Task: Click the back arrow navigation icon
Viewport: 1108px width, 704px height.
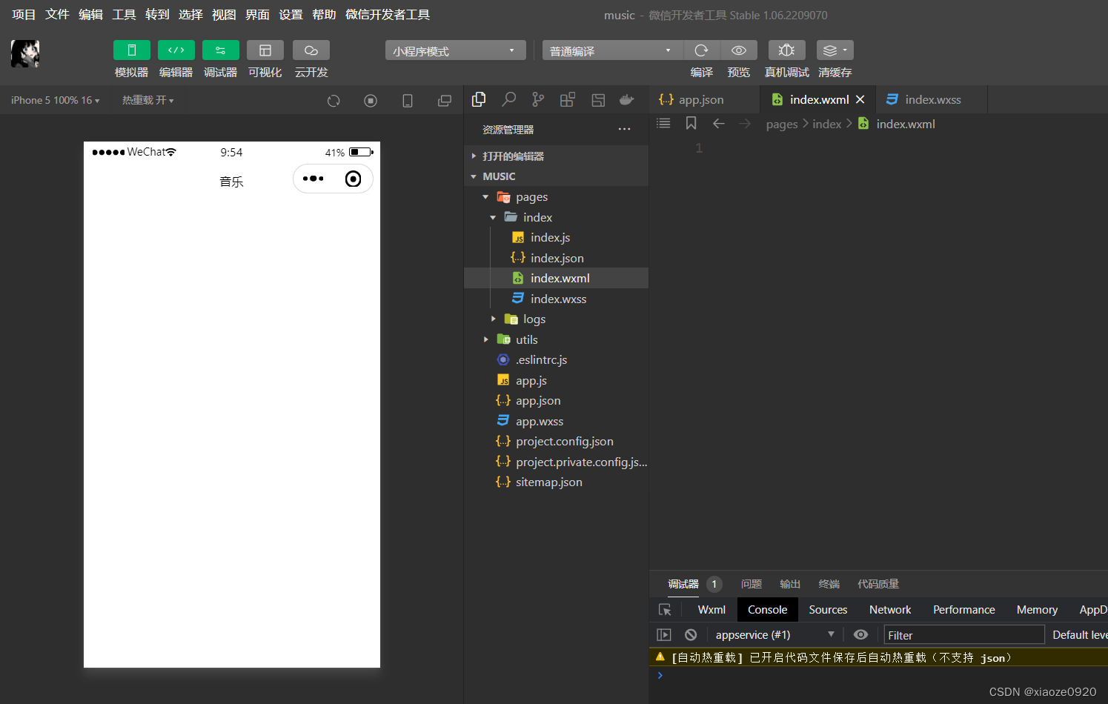Action: pos(718,123)
